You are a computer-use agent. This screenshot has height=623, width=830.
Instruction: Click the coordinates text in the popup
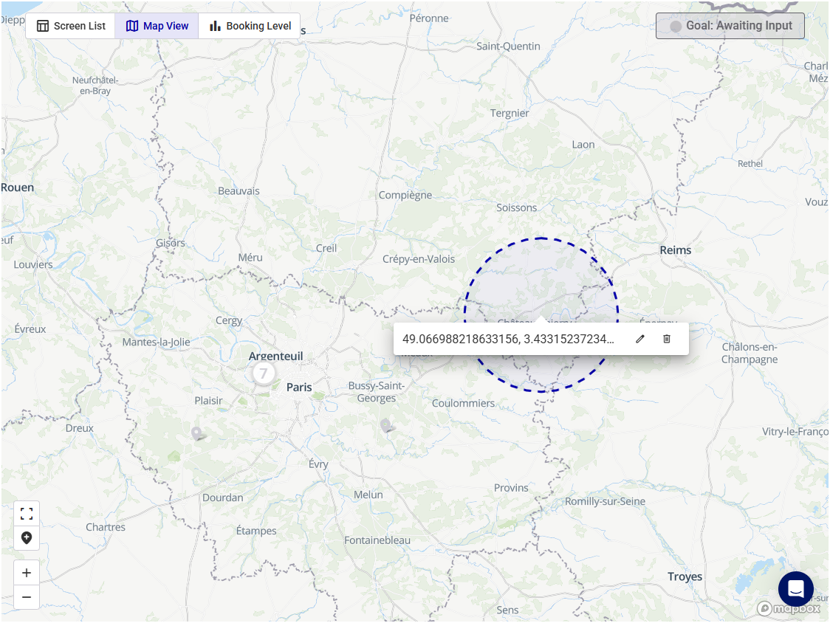tap(508, 339)
